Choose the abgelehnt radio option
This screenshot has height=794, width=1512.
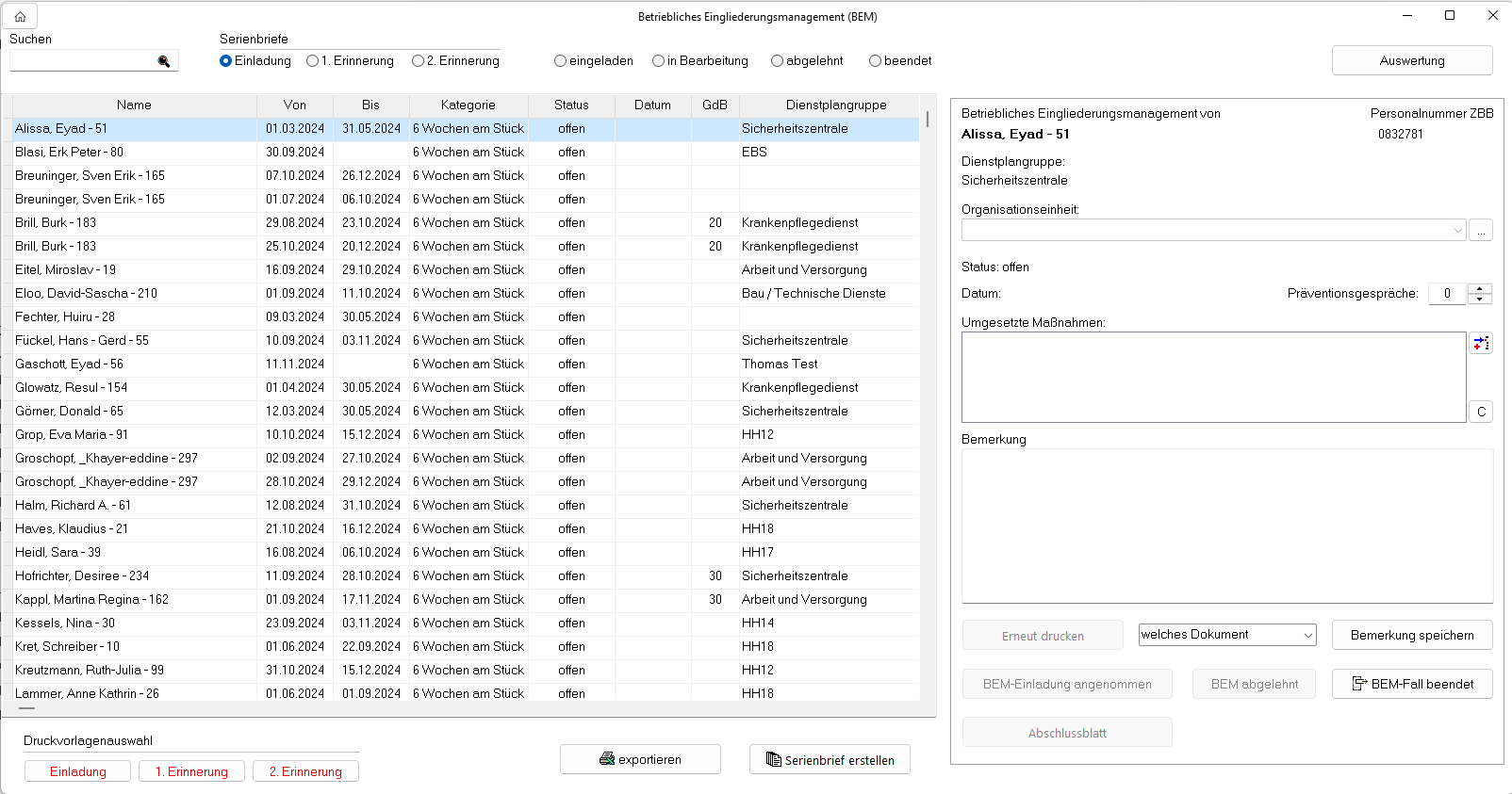pos(778,61)
